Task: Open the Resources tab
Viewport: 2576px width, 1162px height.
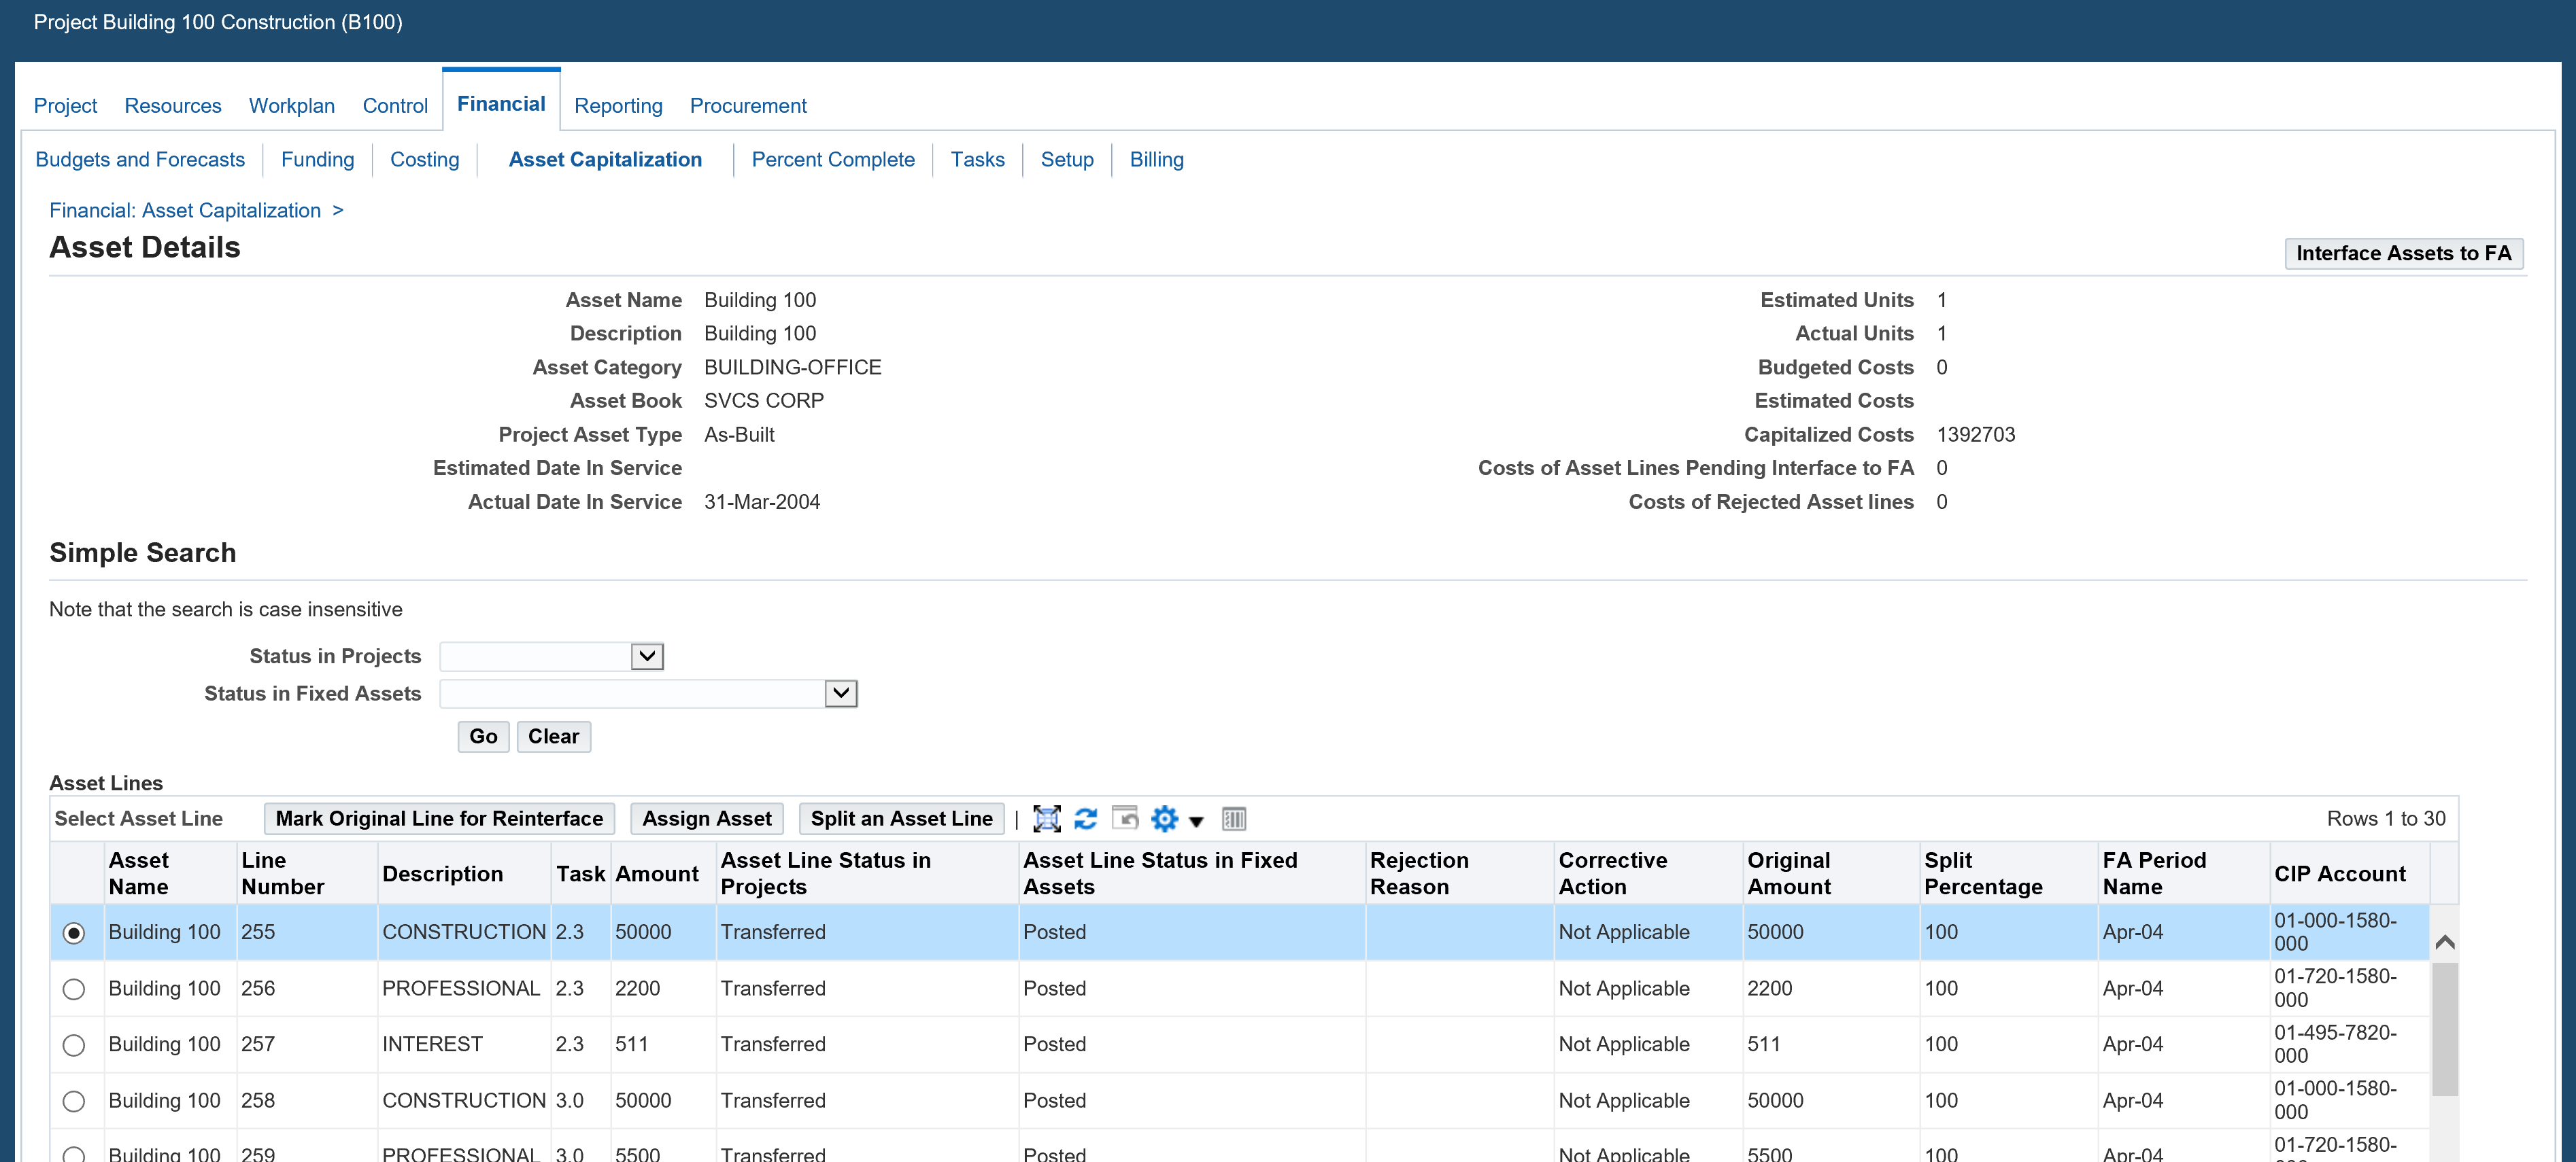Action: click(x=173, y=106)
